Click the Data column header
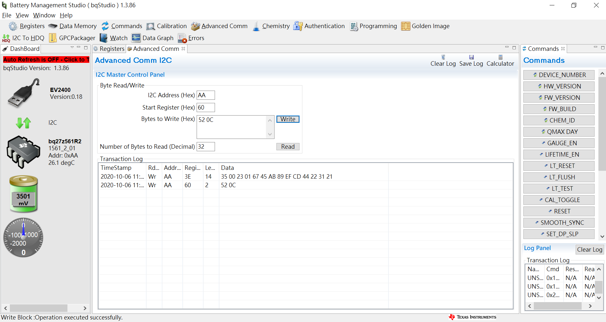 click(x=303, y=168)
